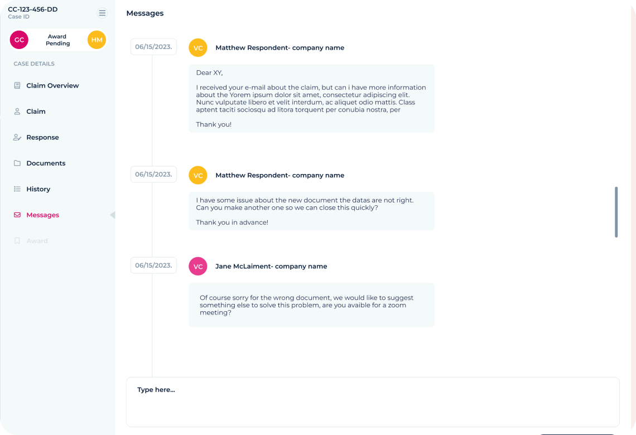Click the Type here message box

tap(373, 402)
